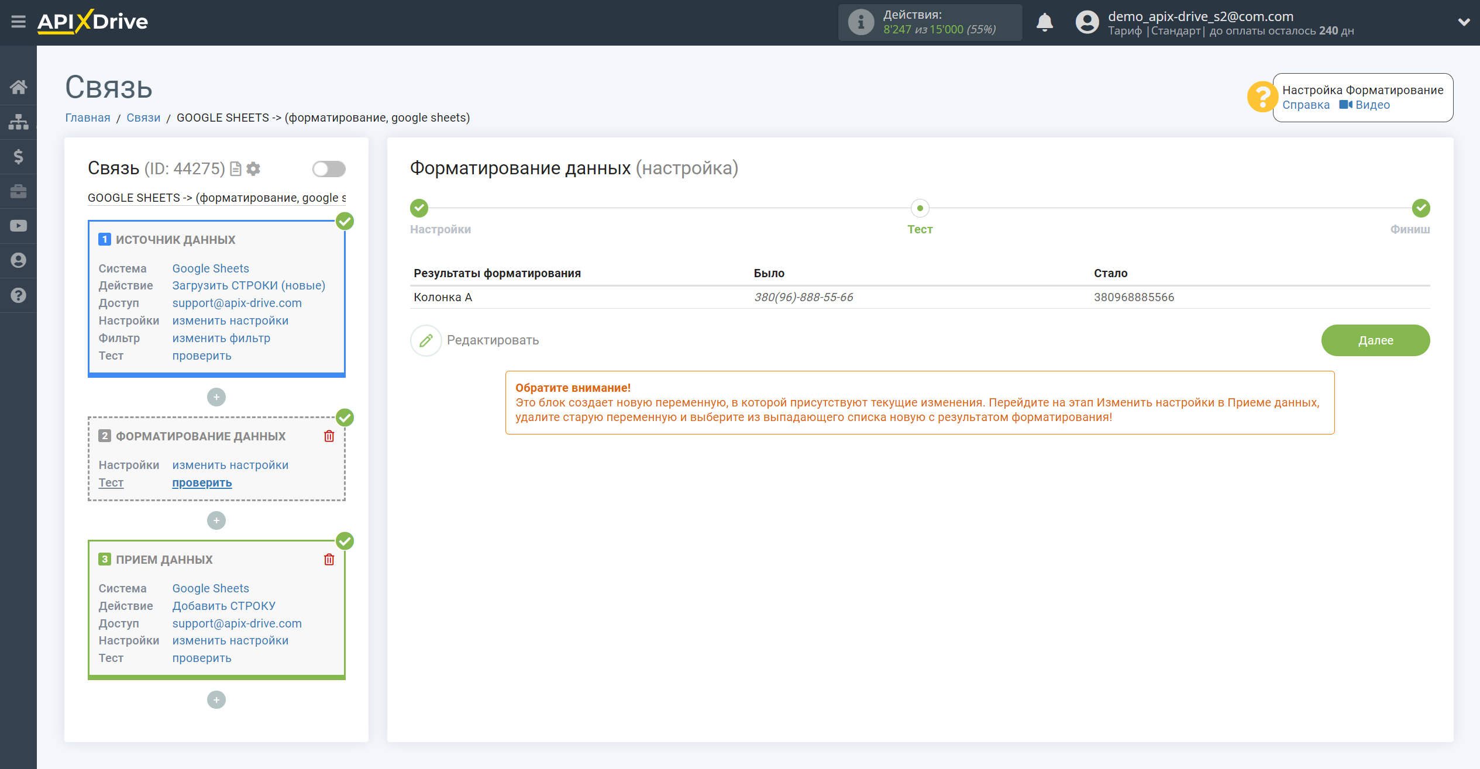Add block after data source plus

click(216, 397)
